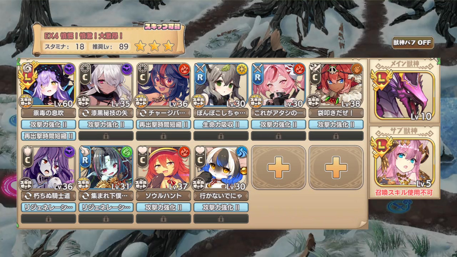Add a unit in the second plus slot
Screen dimensions: 457x257
click(336, 168)
